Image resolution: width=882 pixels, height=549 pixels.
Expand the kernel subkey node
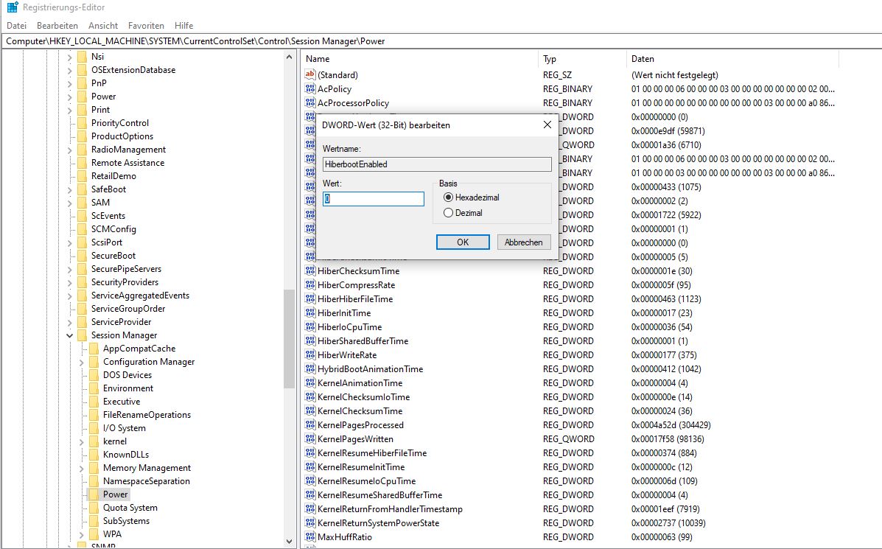coord(82,441)
